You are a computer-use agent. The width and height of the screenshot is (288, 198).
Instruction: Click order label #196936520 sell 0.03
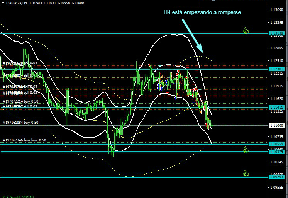pos(19,63)
